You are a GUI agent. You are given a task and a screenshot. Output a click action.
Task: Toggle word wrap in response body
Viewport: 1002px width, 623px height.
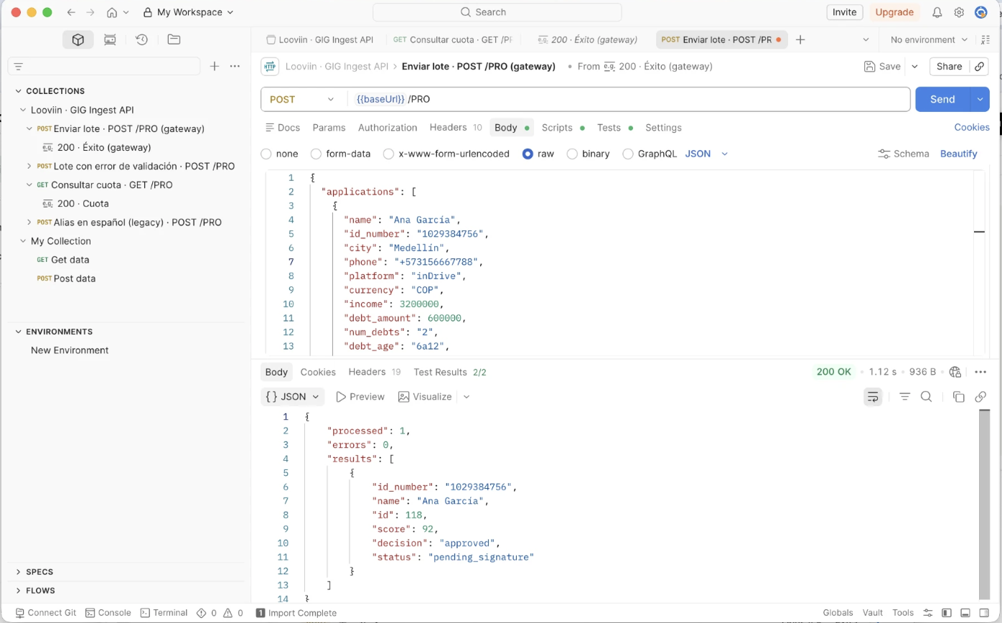pyautogui.click(x=873, y=396)
